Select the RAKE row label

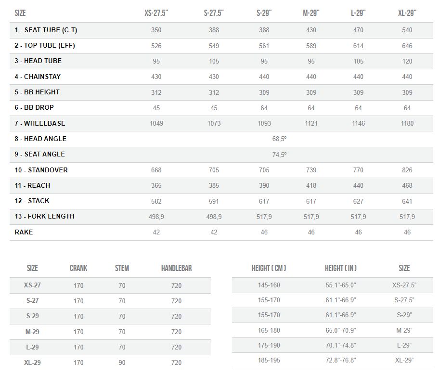24,232
